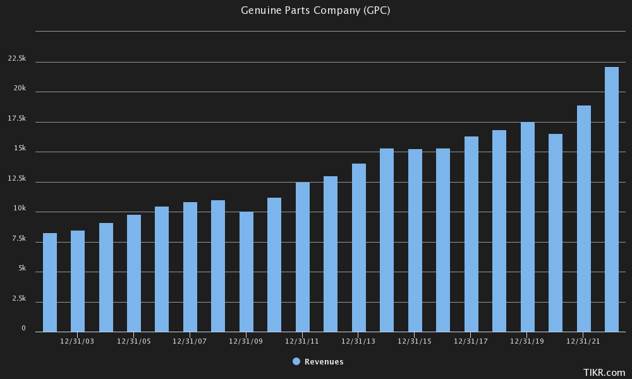
Task: Click the 12.5k y-axis label
Action: tap(17, 178)
